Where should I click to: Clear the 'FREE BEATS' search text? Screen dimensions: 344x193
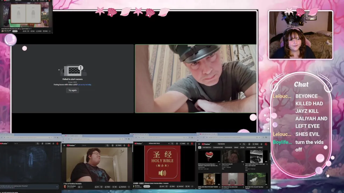[x=240, y=144]
